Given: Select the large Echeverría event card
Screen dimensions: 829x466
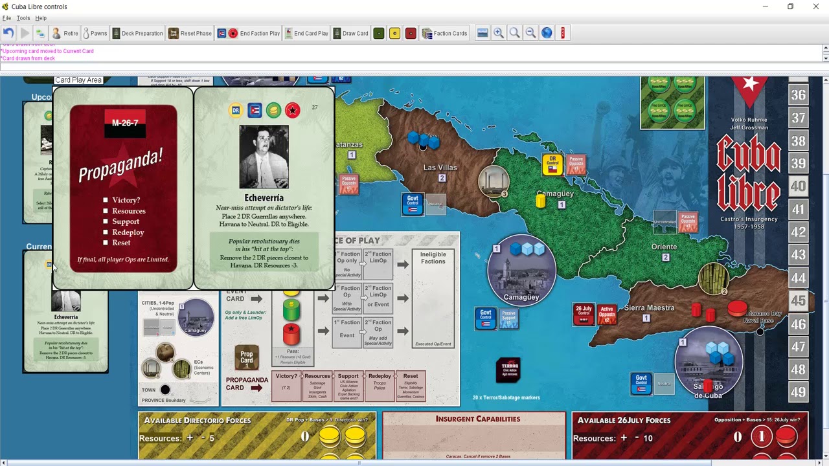Looking at the screenshot, I should click(x=264, y=188).
